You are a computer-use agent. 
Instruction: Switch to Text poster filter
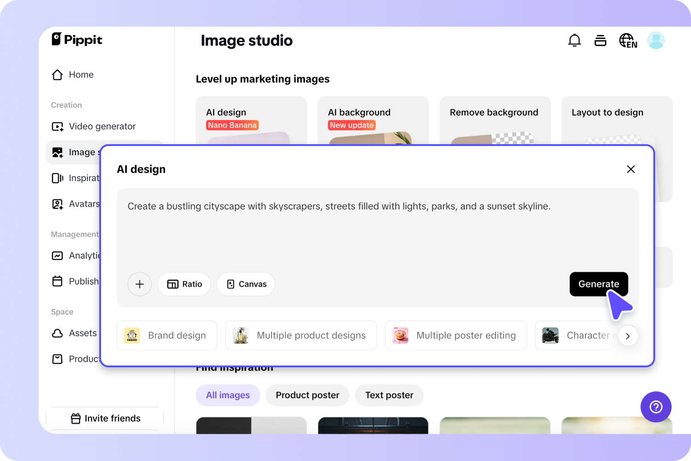pyautogui.click(x=389, y=395)
